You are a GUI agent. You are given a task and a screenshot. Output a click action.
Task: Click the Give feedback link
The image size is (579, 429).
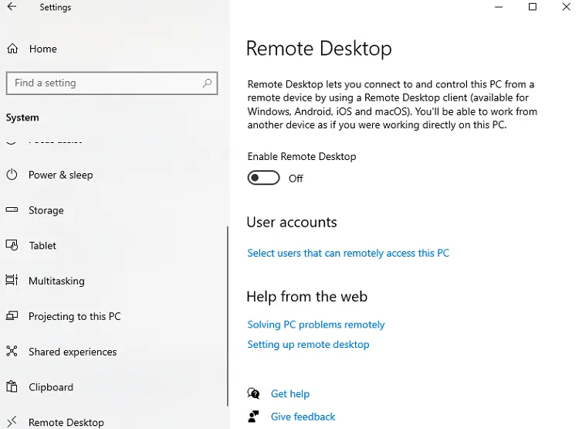pos(303,417)
